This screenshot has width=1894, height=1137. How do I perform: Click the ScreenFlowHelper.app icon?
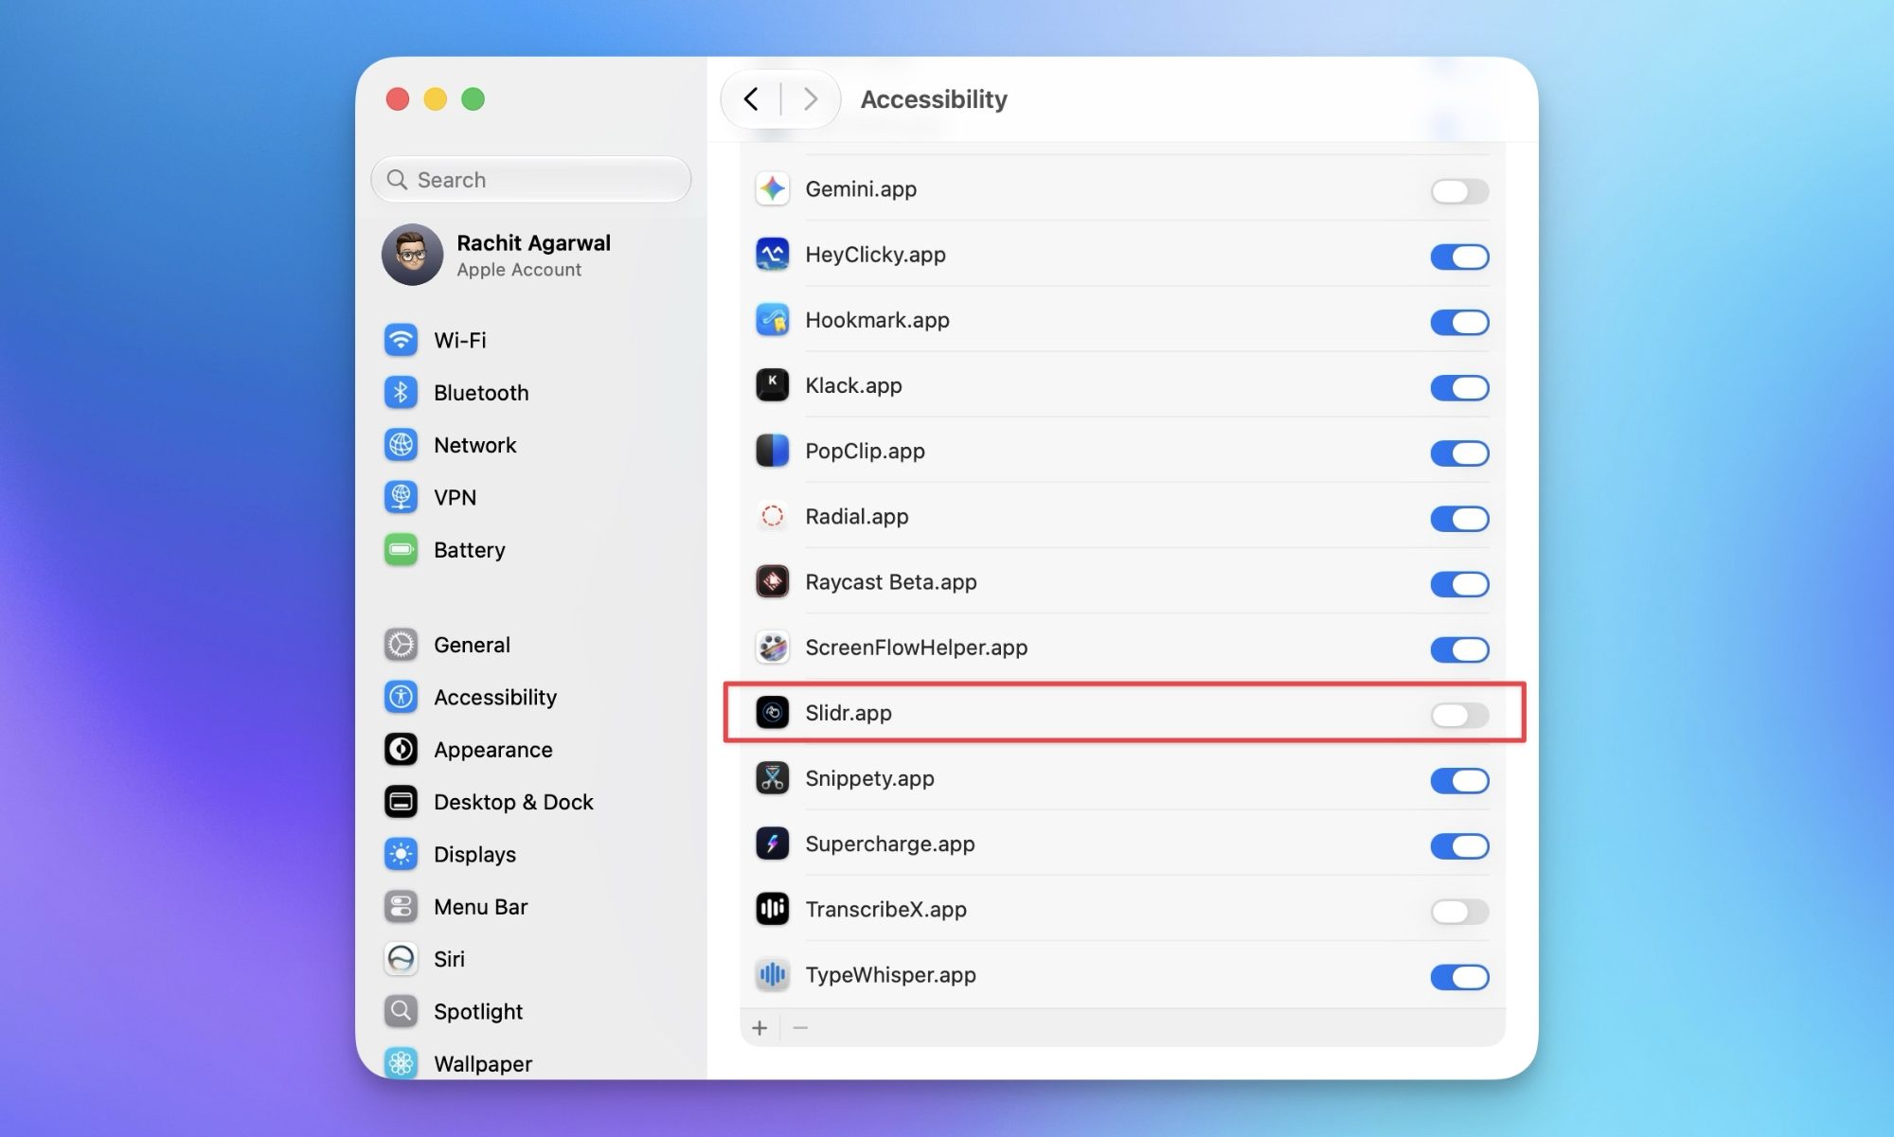click(x=772, y=648)
